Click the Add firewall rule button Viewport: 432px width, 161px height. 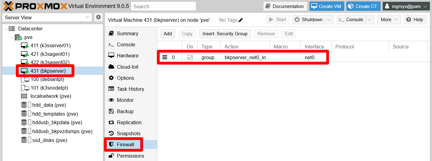168,34
